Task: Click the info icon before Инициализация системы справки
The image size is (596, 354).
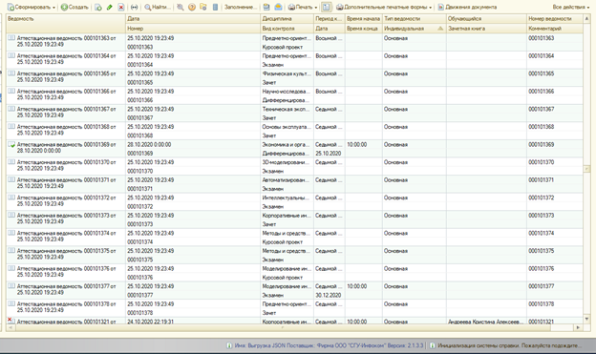Action: coord(432,345)
